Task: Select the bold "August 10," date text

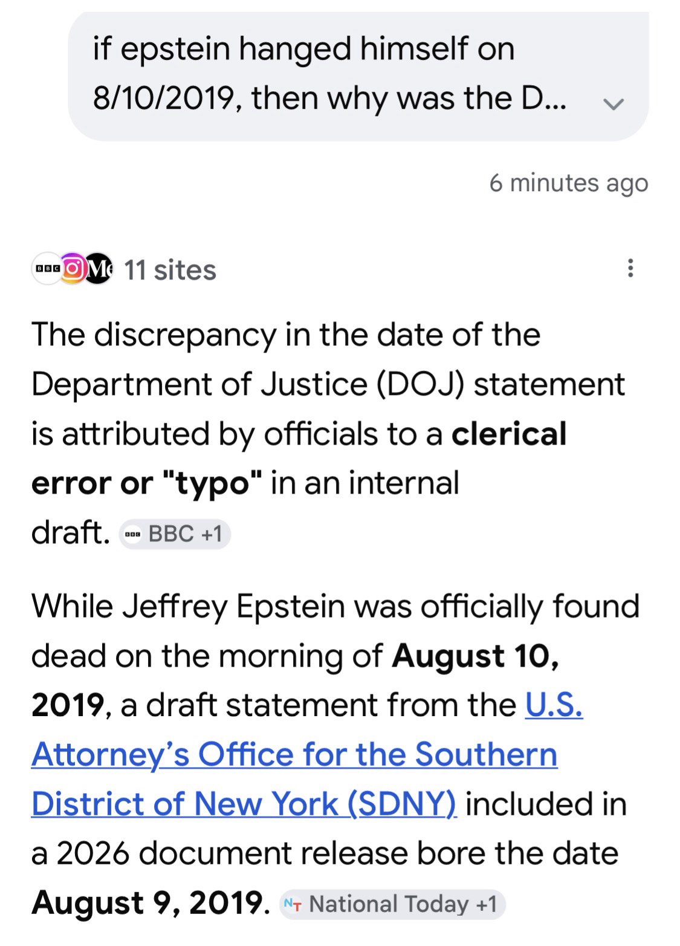Action: point(475,656)
